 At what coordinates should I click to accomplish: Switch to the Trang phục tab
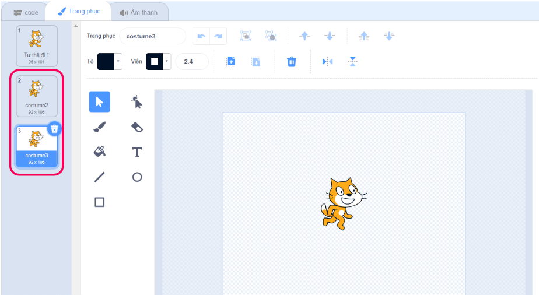[79, 11]
